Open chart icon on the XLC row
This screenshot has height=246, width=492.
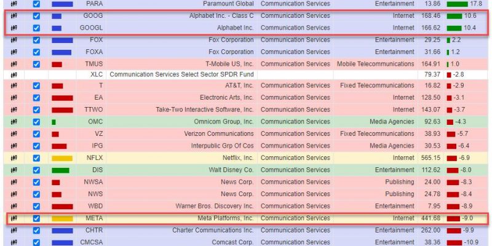[x=14, y=75]
